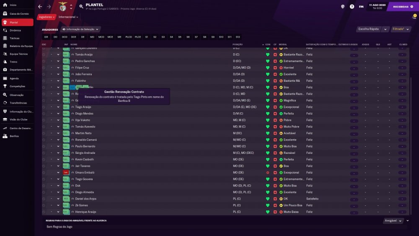Open Transferências from the sidebar
The height and width of the screenshot is (236, 419).
[x=18, y=103]
